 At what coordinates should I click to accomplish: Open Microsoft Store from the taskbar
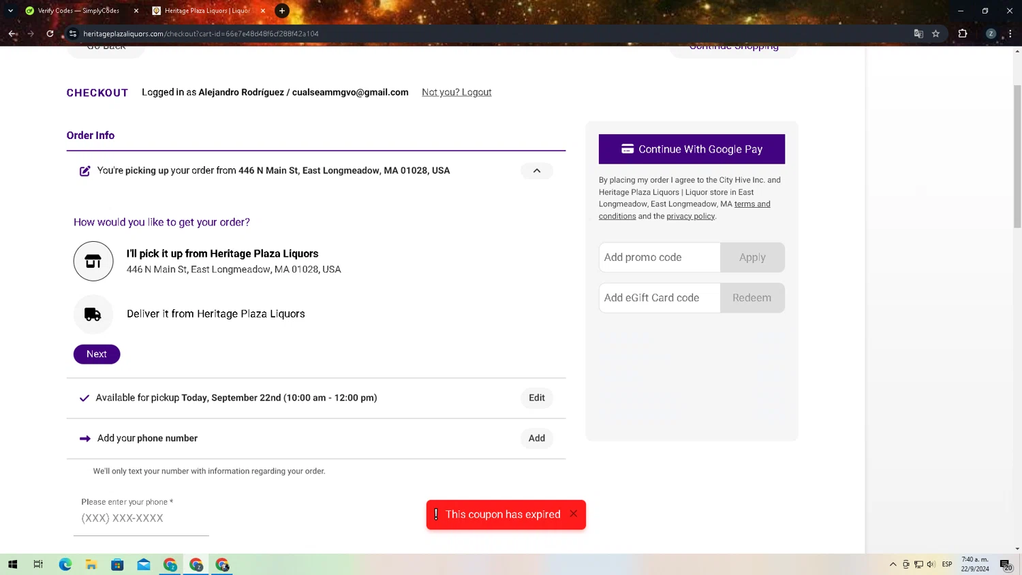[x=117, y=565]
